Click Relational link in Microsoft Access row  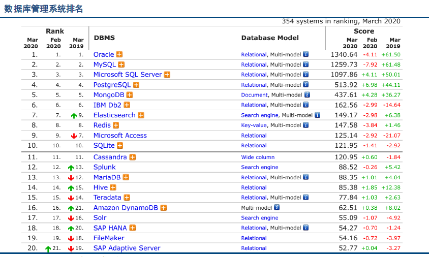[254, 136]
